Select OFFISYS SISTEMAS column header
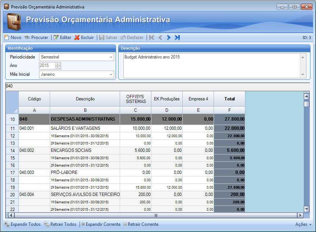The width and height of the screenshot is (316, 232). (x=136, y=99)
